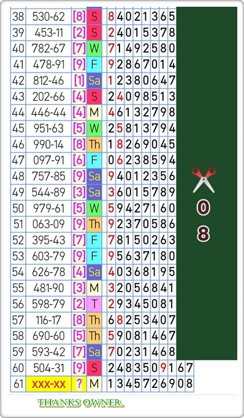This screenshot has width=244, height=418.
Task: Select result 979-61 in row 50
Action: 49,209
